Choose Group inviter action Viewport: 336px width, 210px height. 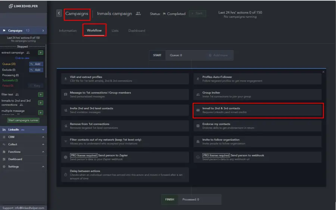point(257,95)
